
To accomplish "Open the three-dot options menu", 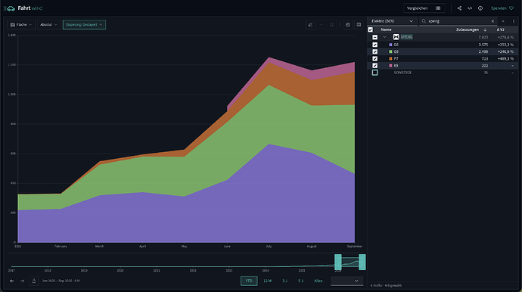I will coord(514,21).
